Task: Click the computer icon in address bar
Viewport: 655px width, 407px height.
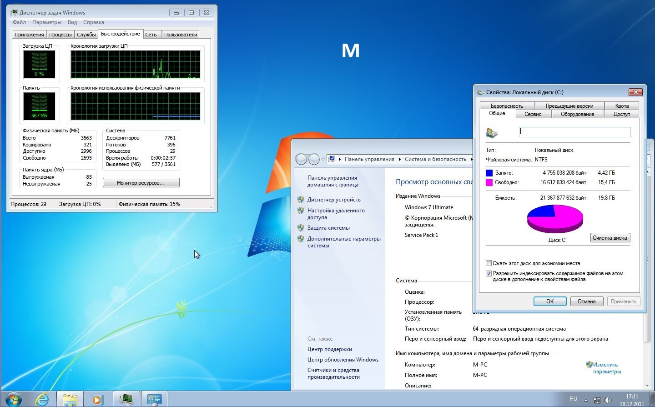Action: coord(332,159)
